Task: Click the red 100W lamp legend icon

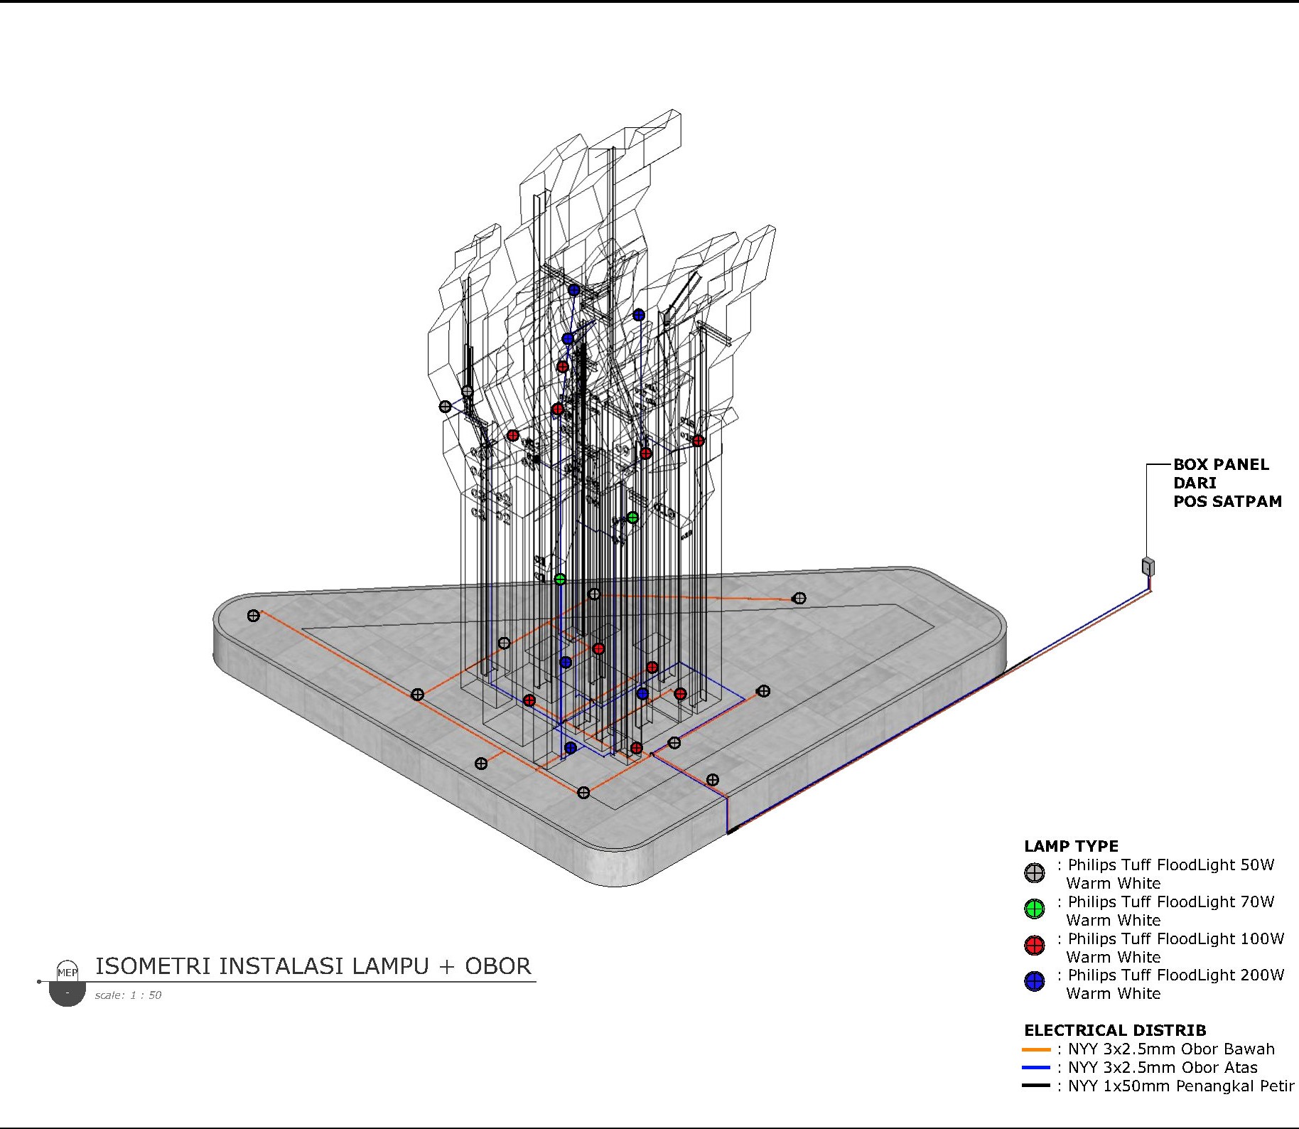Action: click(x=1034, y=945)
